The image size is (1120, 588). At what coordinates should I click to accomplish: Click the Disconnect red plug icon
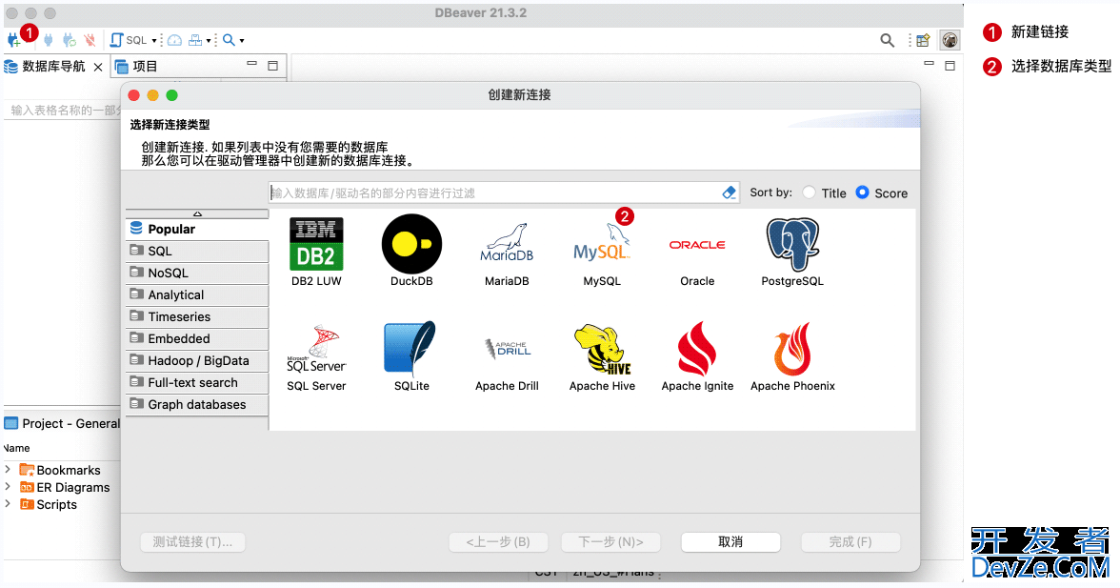[x=90, y=40]
